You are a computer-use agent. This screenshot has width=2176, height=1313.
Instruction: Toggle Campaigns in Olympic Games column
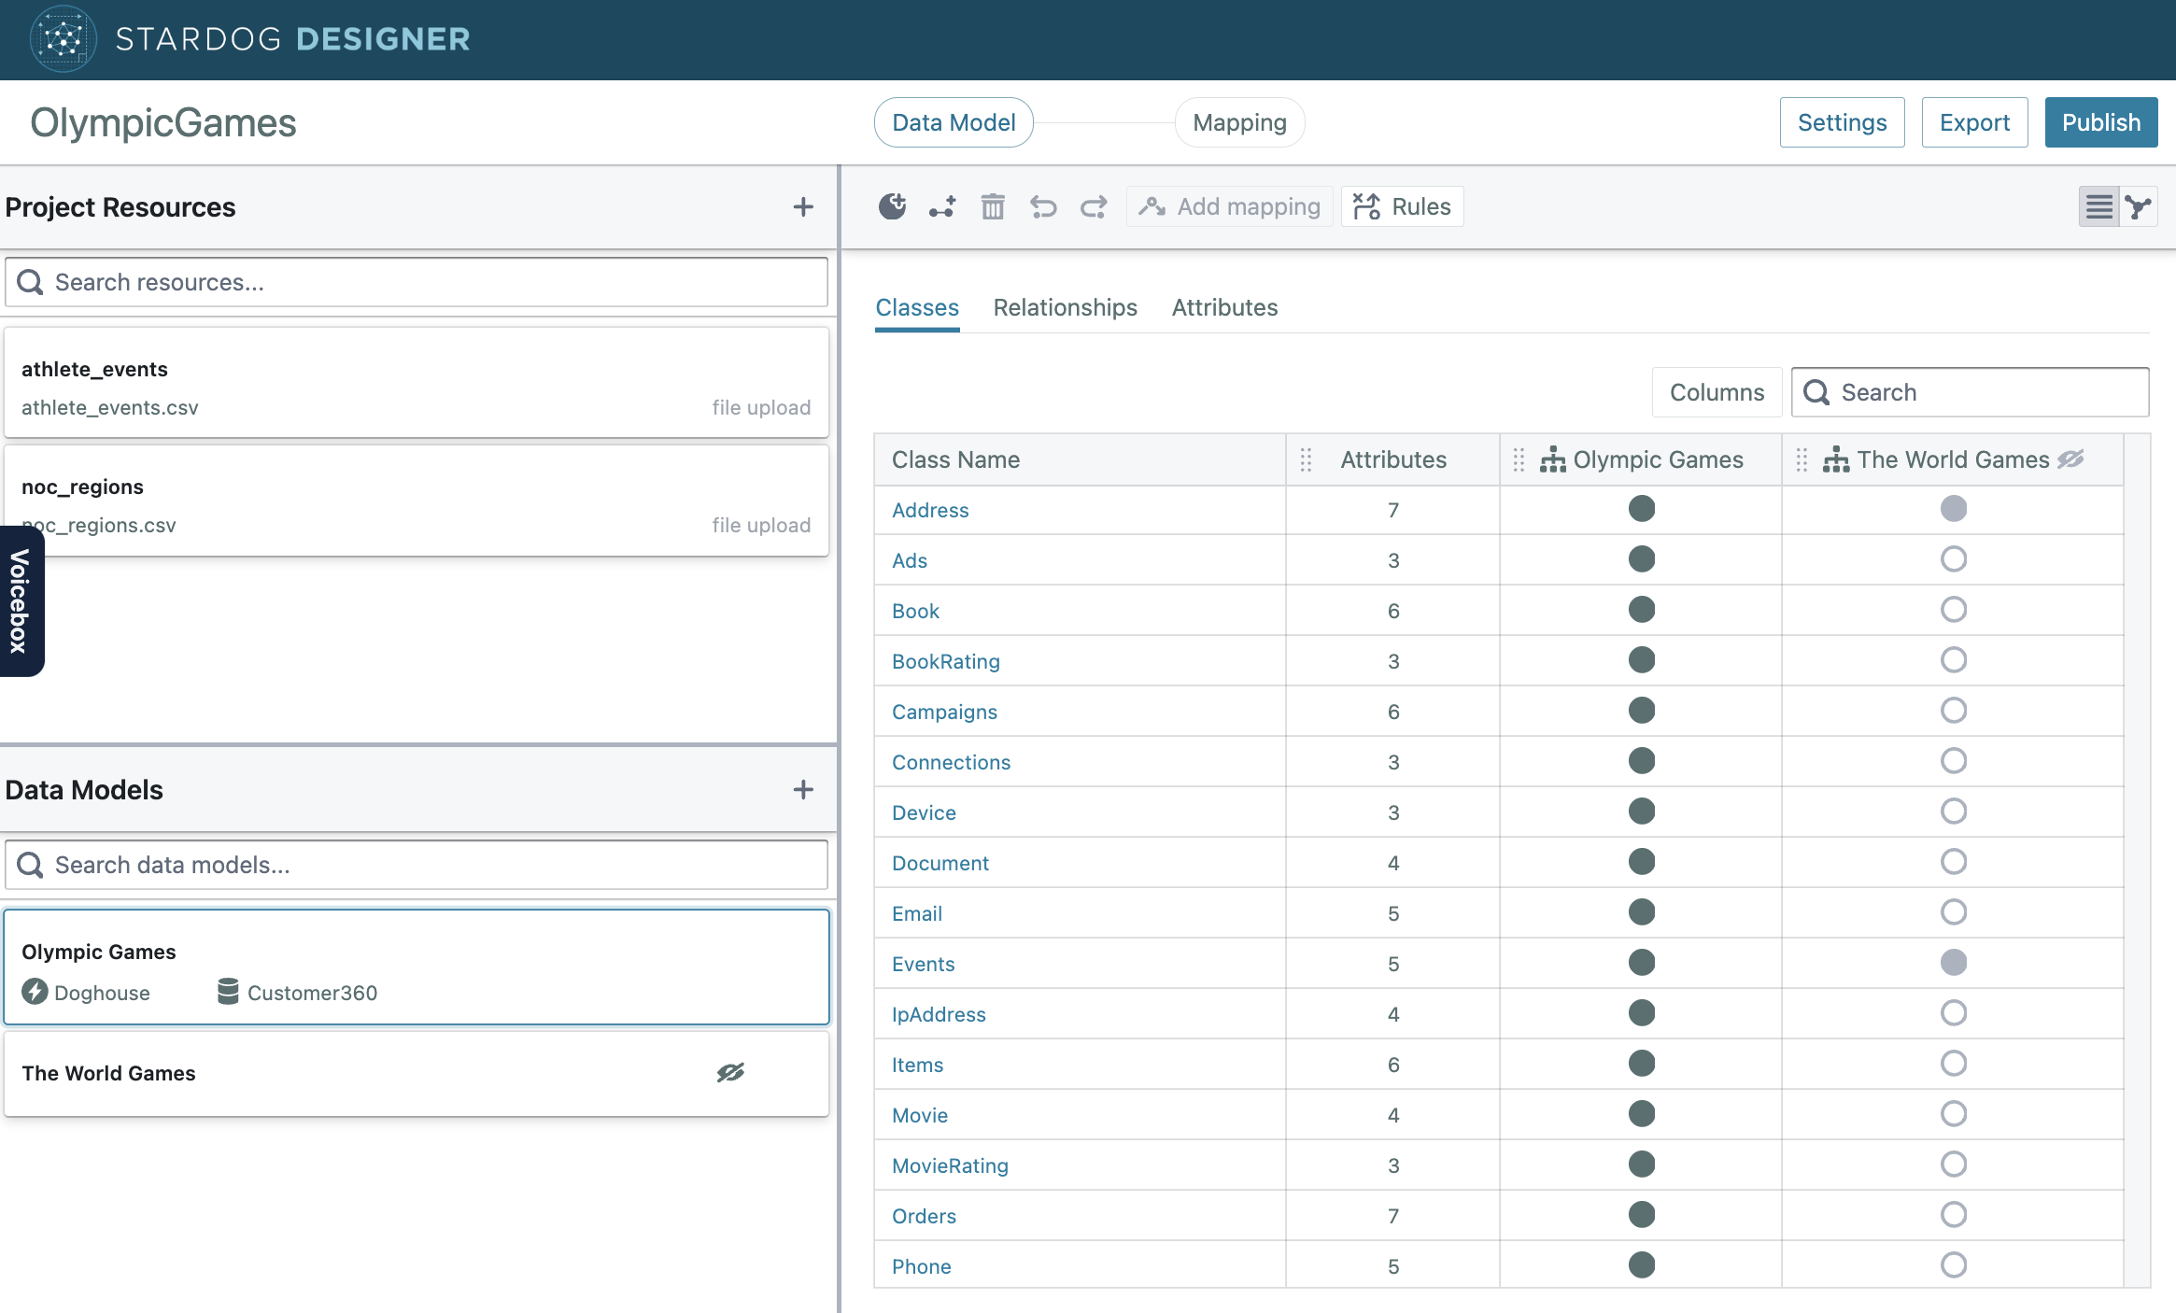coord(1641,711)
